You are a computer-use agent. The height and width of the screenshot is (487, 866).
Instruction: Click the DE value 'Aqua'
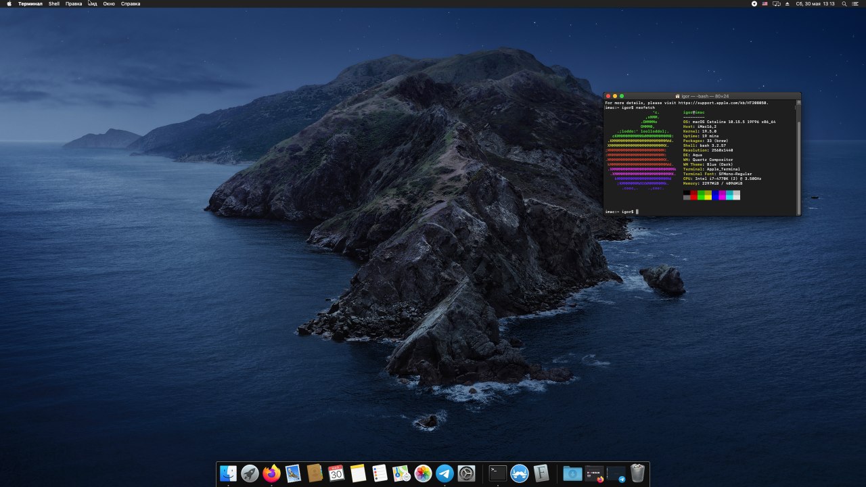[698, 155]
